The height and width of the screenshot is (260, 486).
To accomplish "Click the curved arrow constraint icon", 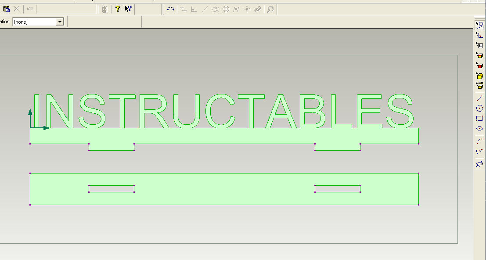I will pyautogui.click(x=247, y=9).
